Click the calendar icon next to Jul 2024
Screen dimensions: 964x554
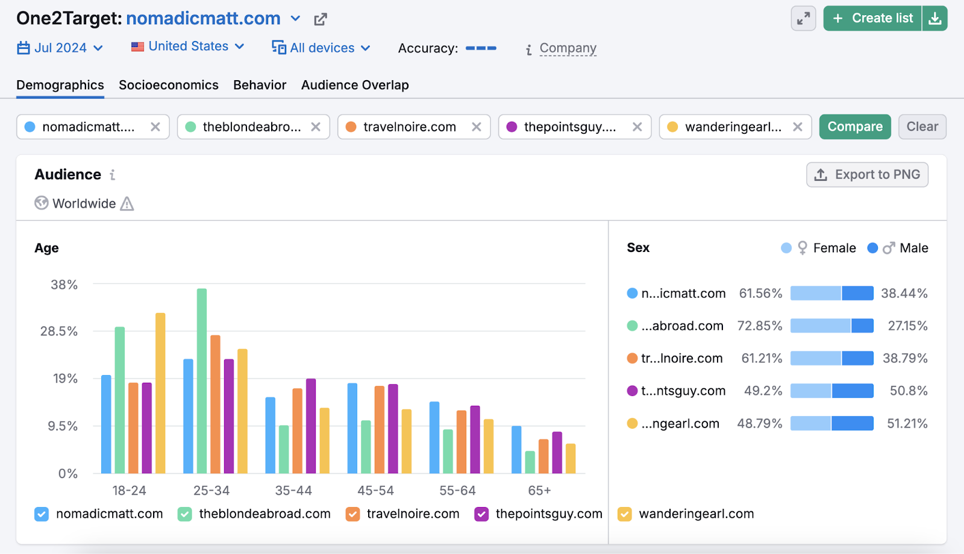pos(22,48)
